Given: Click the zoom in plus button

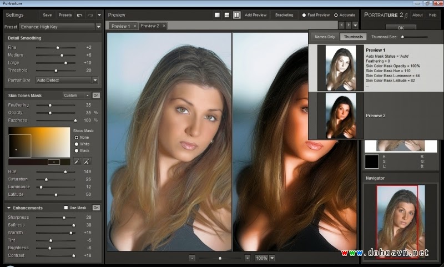Looking at the screenshot, I should coord(248,258).
